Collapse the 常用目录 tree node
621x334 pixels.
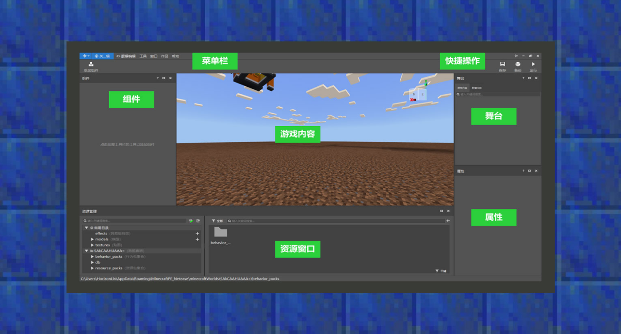tap(86, 228)
